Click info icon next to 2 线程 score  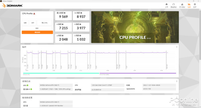pyautogui.click(x=63, y=36)
